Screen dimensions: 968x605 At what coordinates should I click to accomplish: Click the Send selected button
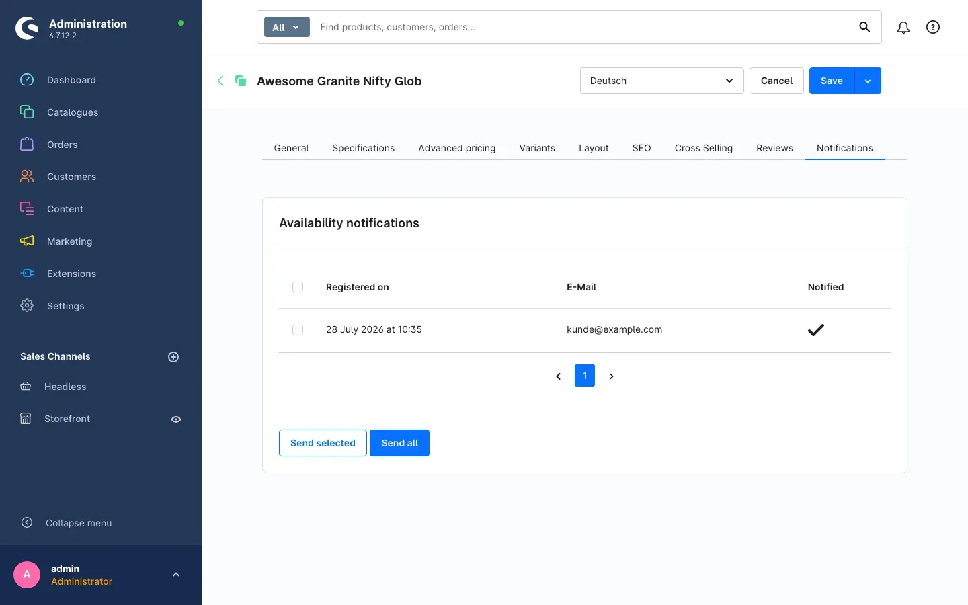pos(323,443)
